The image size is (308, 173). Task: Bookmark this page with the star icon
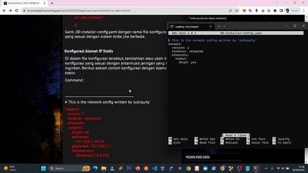pos(236,11)
